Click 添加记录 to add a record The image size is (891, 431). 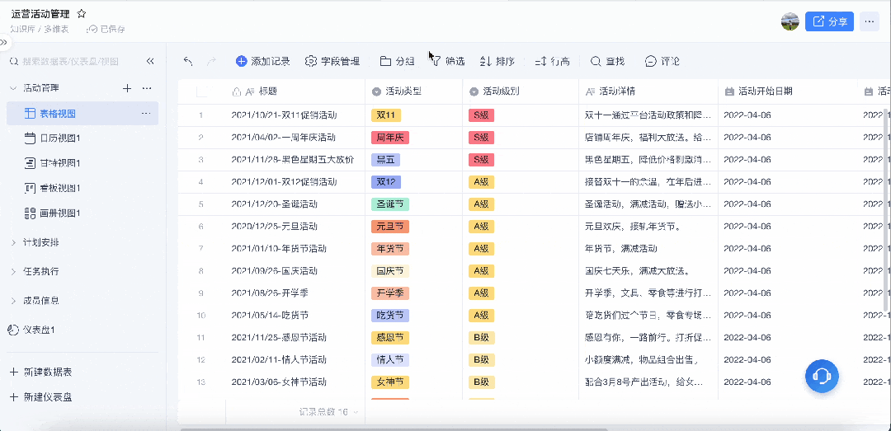pyautogui.click(x=263, y=61)
